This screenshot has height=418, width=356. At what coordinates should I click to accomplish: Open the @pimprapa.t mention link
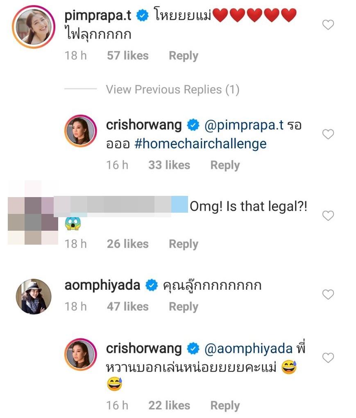coord(243,125)
